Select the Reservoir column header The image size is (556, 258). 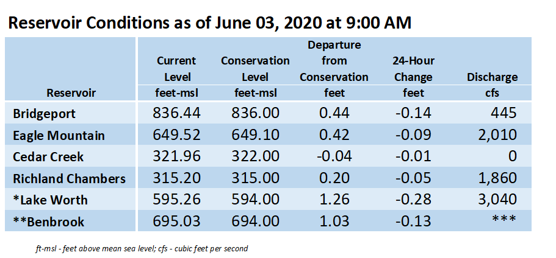[71, 93]
